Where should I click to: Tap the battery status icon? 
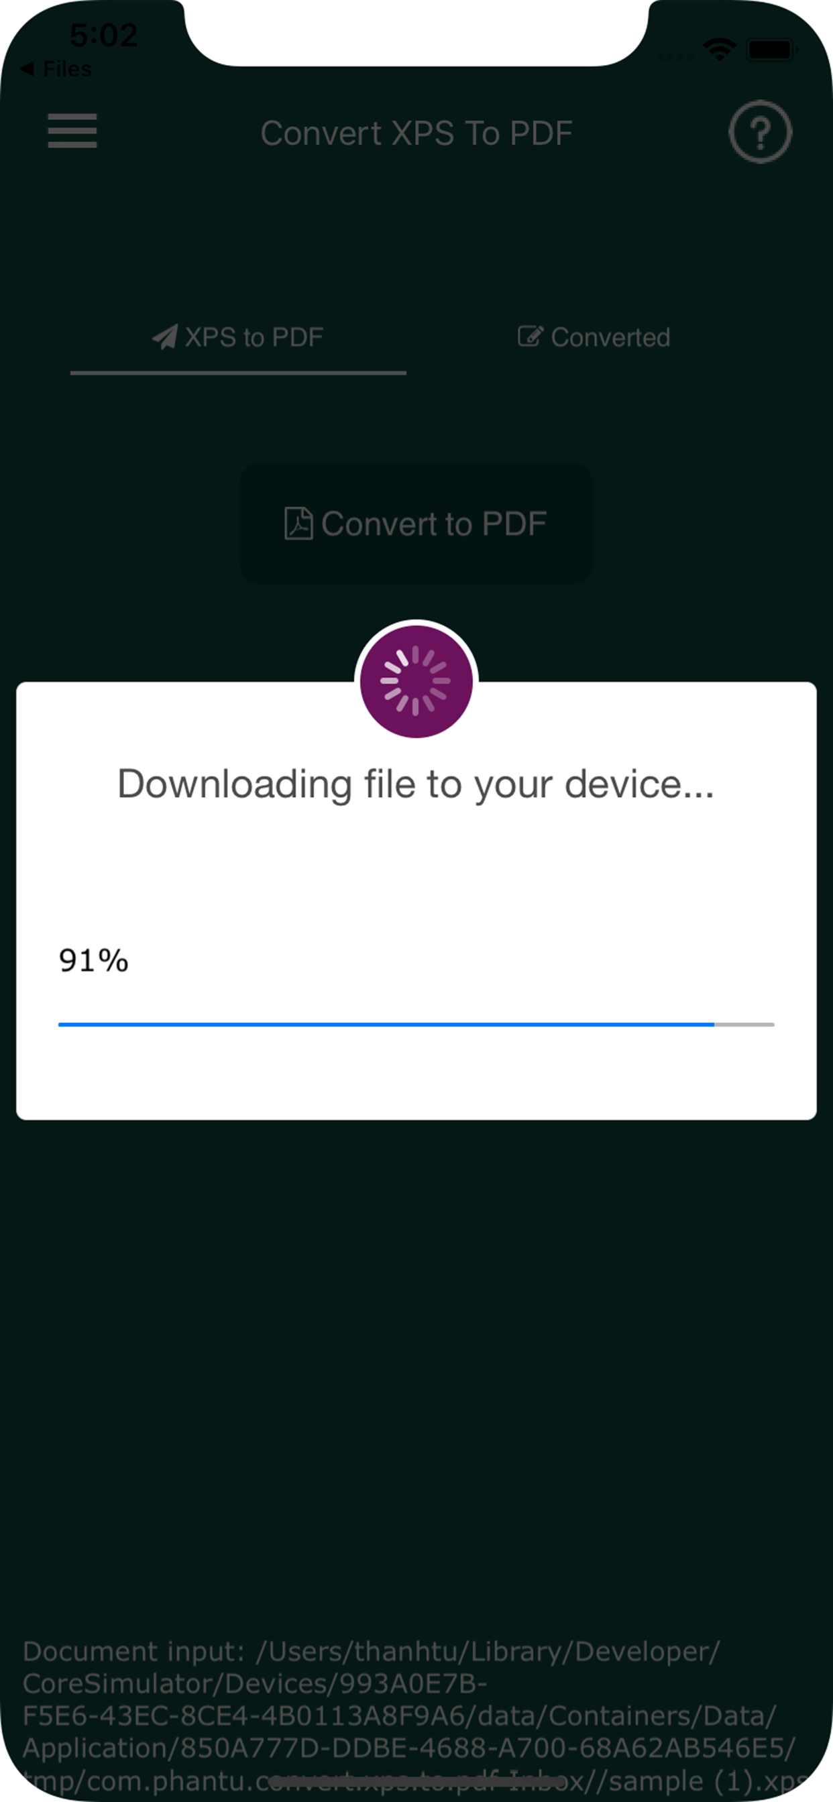tap(772, 50)
